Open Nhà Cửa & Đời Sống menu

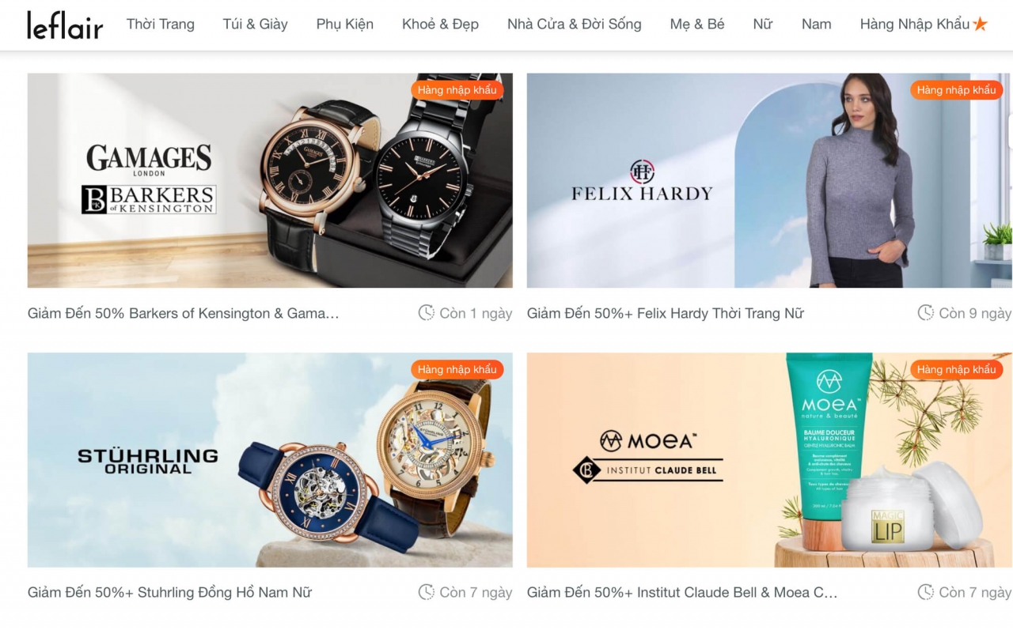point(575,25)
